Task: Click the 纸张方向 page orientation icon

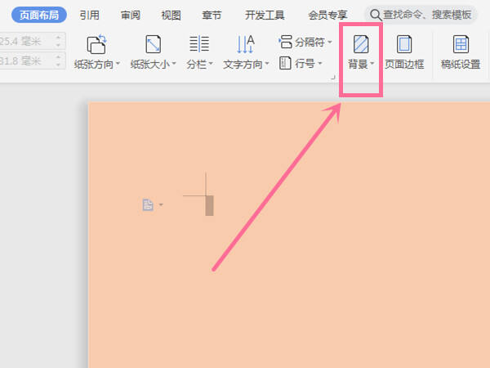Action: pyautogui.click(x=96, y=44)
